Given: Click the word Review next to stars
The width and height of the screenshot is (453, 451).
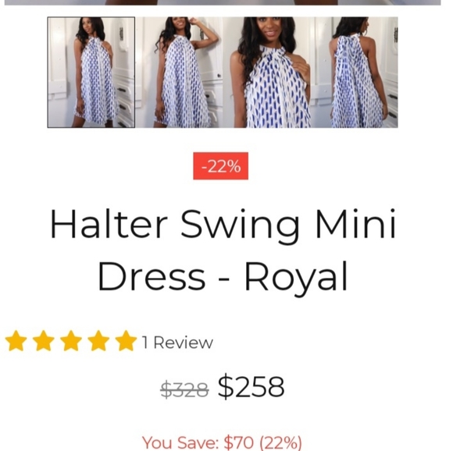Looking at the screenshot, I should point(184,343).
